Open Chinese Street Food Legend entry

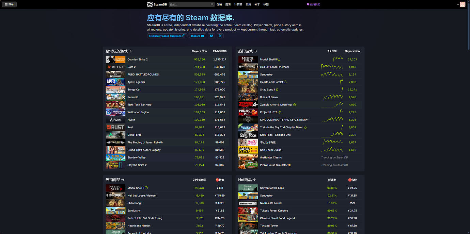[x=300, y=218]
